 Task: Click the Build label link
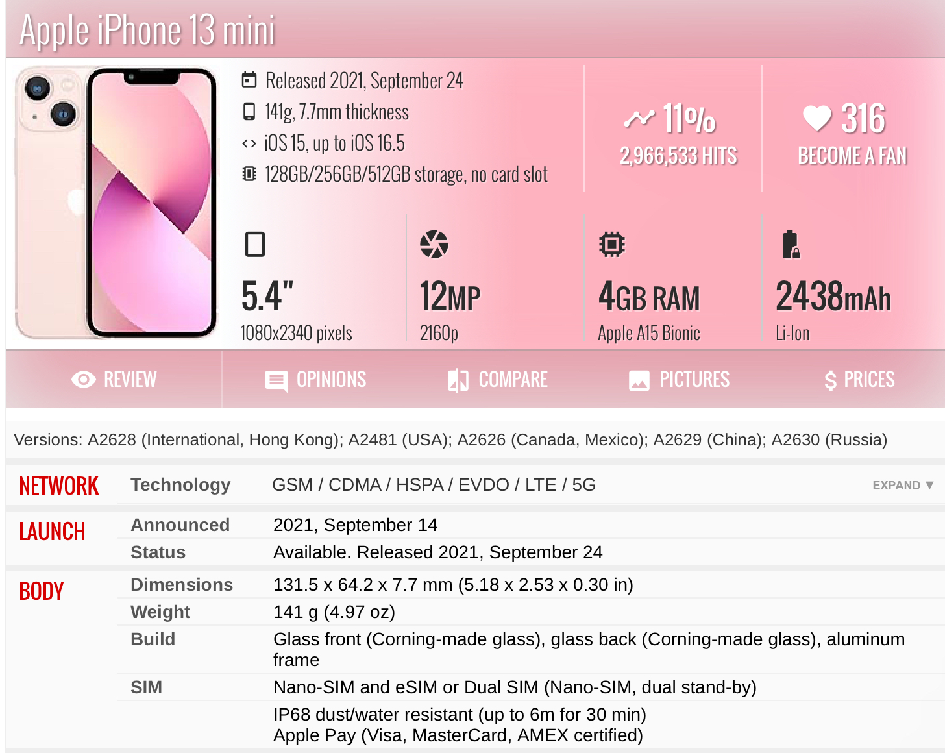[153, 639]
